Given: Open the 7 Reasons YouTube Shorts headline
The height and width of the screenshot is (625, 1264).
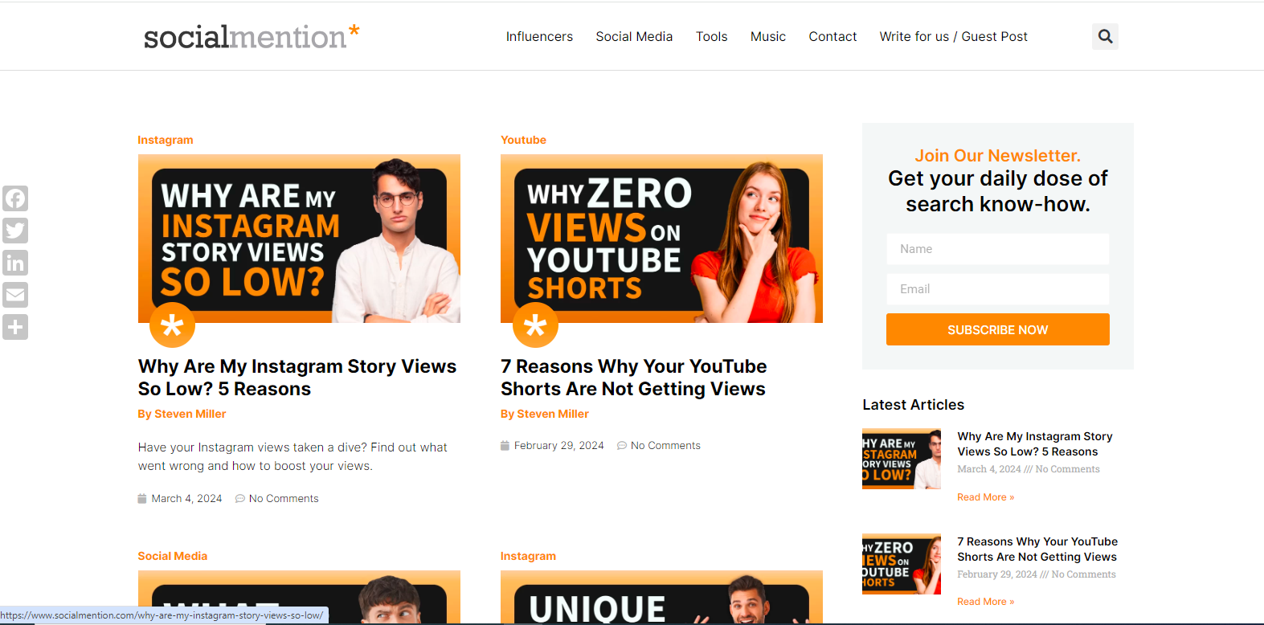Looking at the screenshot, I should pos(633,378).
